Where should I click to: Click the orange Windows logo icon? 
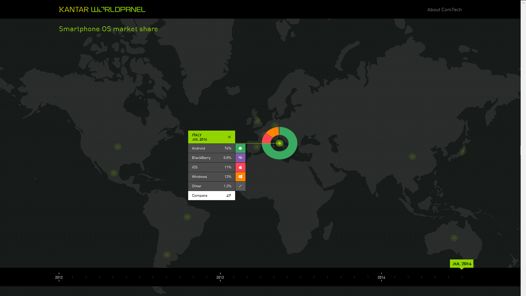pyautogui.click(x=240, y=177)
